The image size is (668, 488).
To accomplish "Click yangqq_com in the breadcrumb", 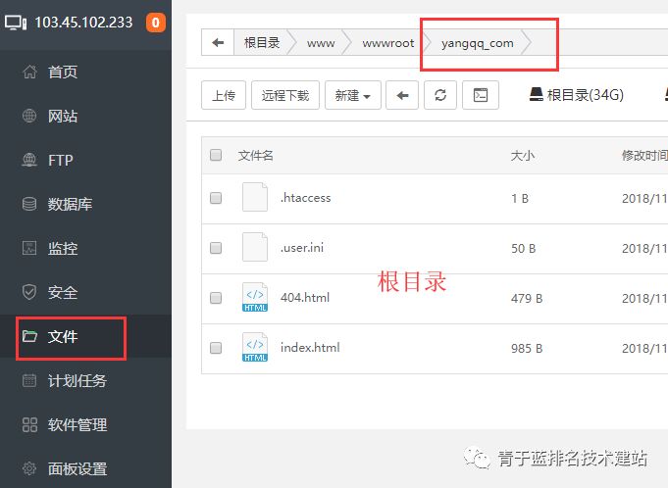I will click(x=477, y=43).
